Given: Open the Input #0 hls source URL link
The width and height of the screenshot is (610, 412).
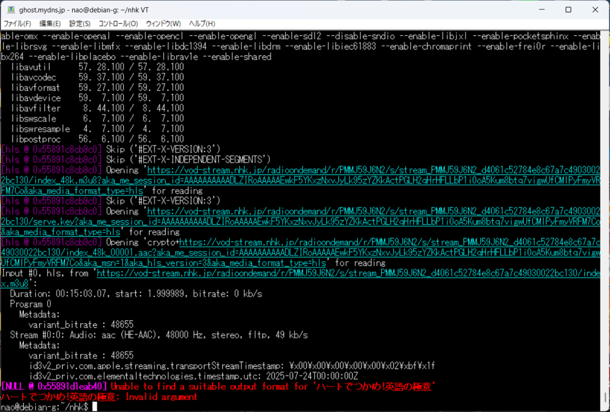Looking at the screenshot, I should tap(300, 278).
